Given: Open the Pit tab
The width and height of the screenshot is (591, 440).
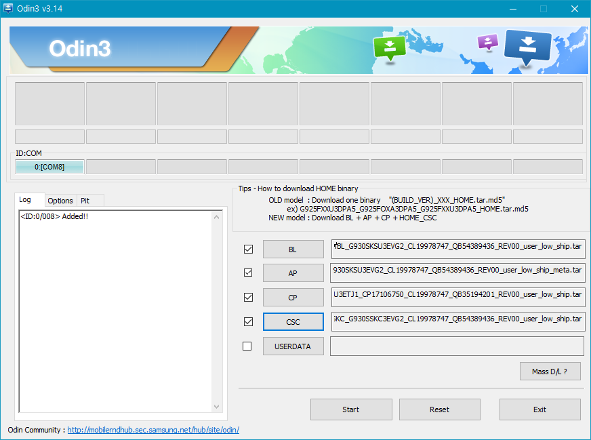Looking at the screenshot, I should pyautogui.click(x=89, y=201).
